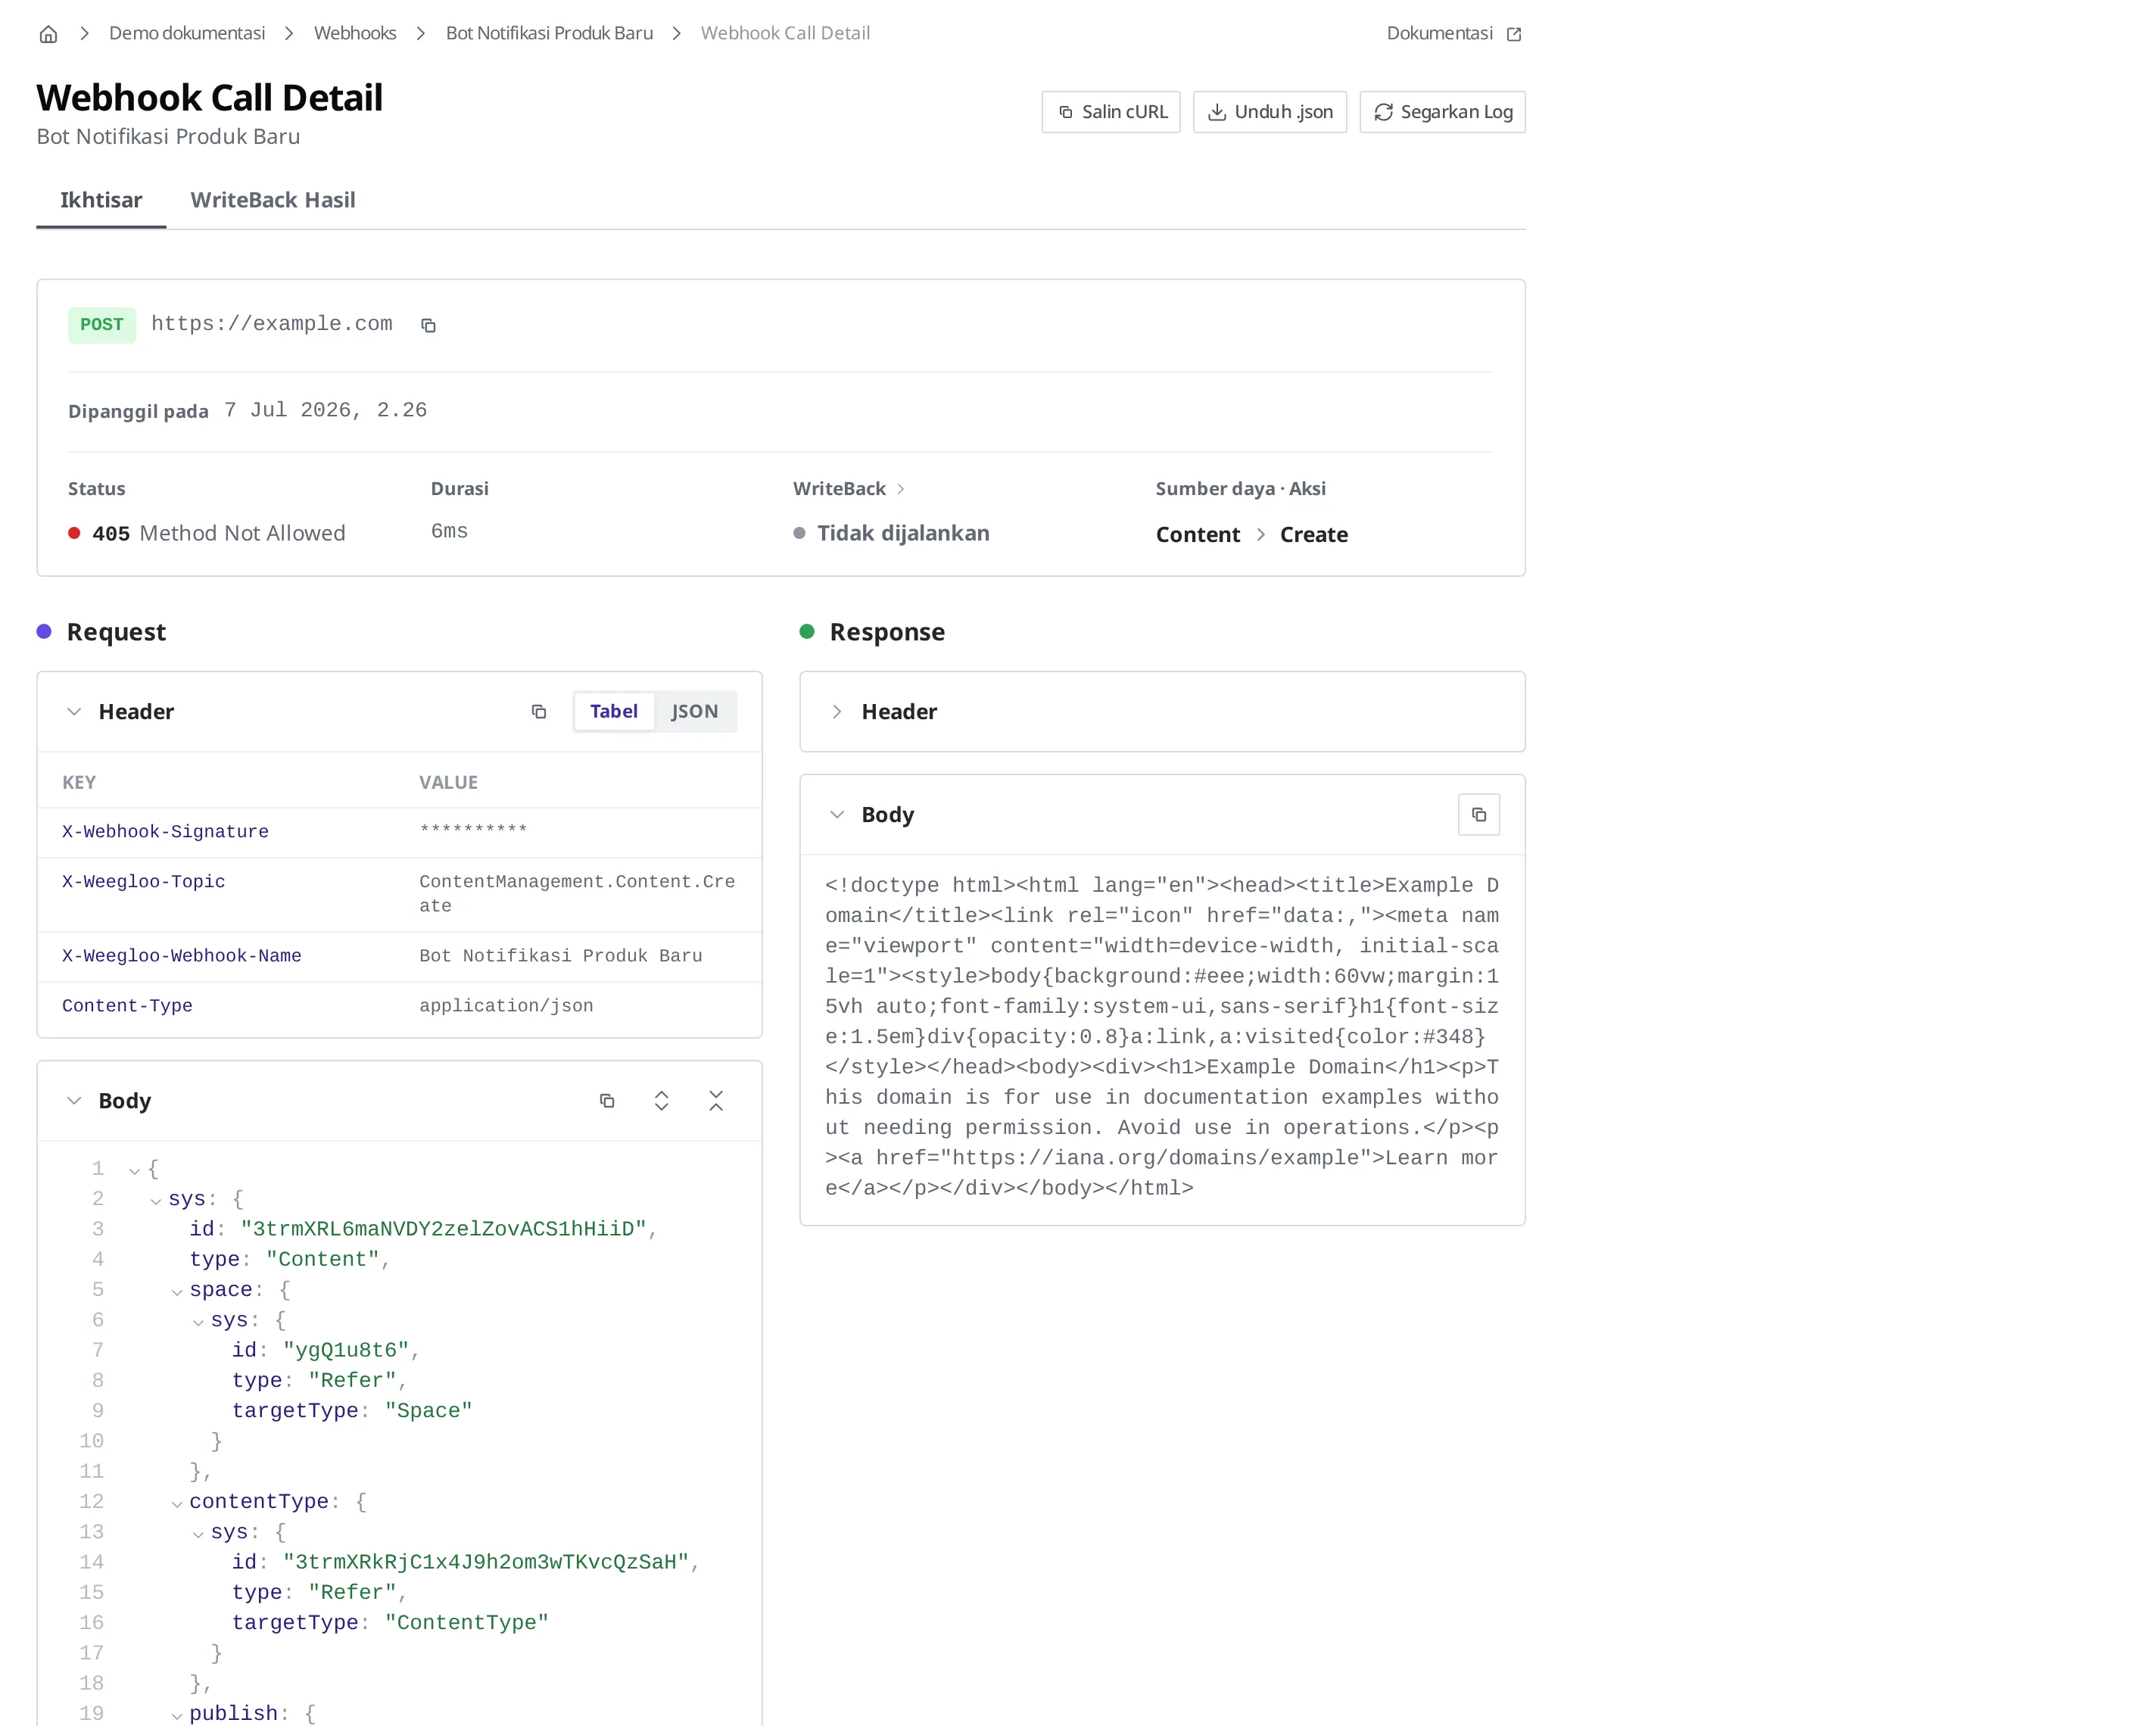Screen dimensions: 2156x1726
Task: Fold contentType object on line 12
Action: pyautogui.click(x=177, y=1504)
